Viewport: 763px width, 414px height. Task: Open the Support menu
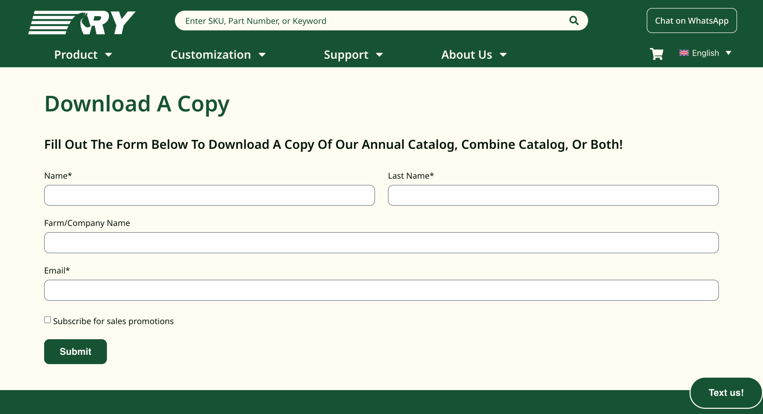tap(346, 55)
